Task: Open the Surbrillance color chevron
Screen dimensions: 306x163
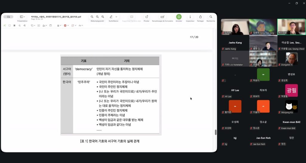Action: tap(116, 17)
